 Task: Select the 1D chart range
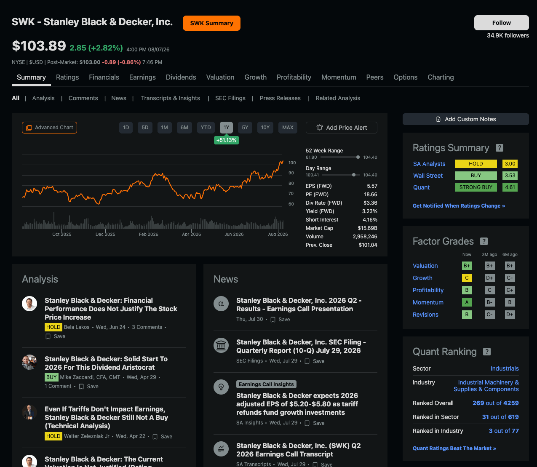(126, 128)
